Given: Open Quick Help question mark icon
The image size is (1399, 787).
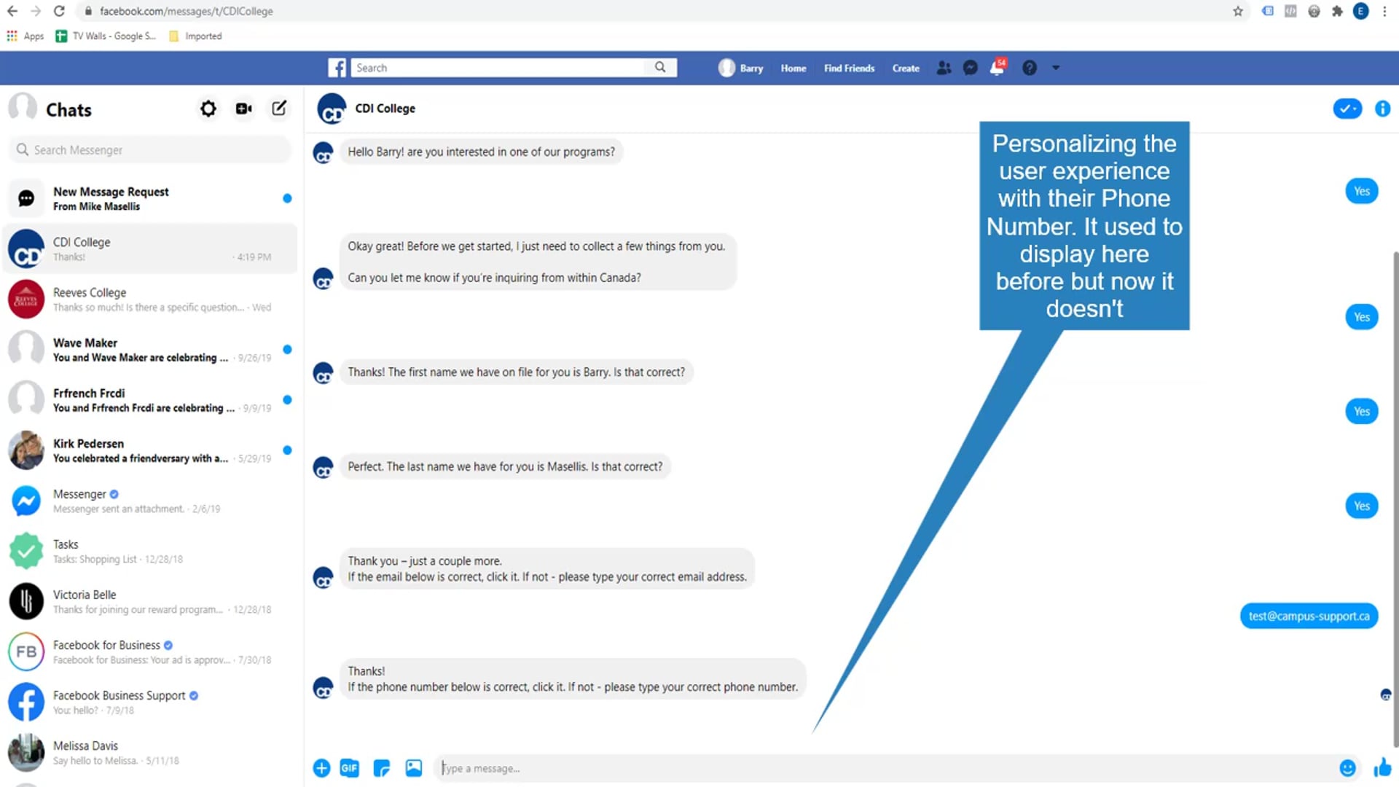Looking at the screenshot, I should coord(1029,68).
